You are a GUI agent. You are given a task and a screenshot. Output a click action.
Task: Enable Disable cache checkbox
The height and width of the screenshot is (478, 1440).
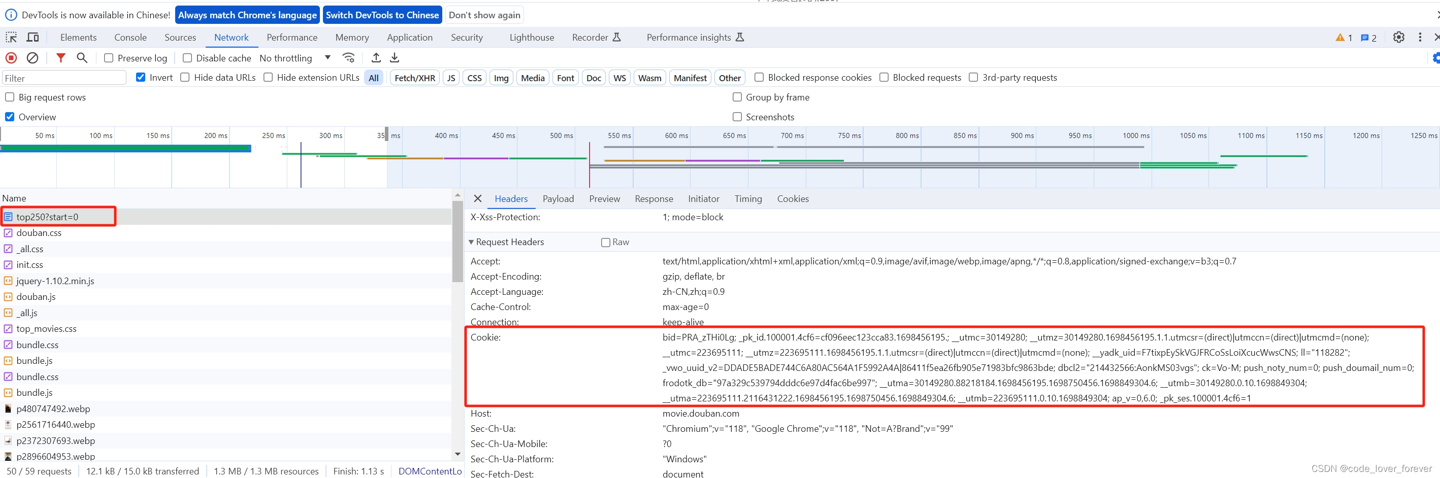187,58
